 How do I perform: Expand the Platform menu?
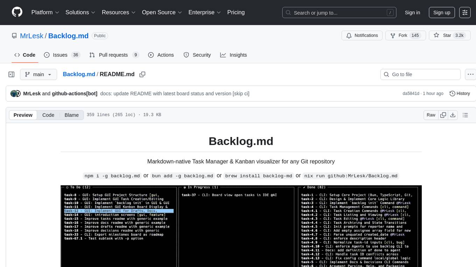45,12
